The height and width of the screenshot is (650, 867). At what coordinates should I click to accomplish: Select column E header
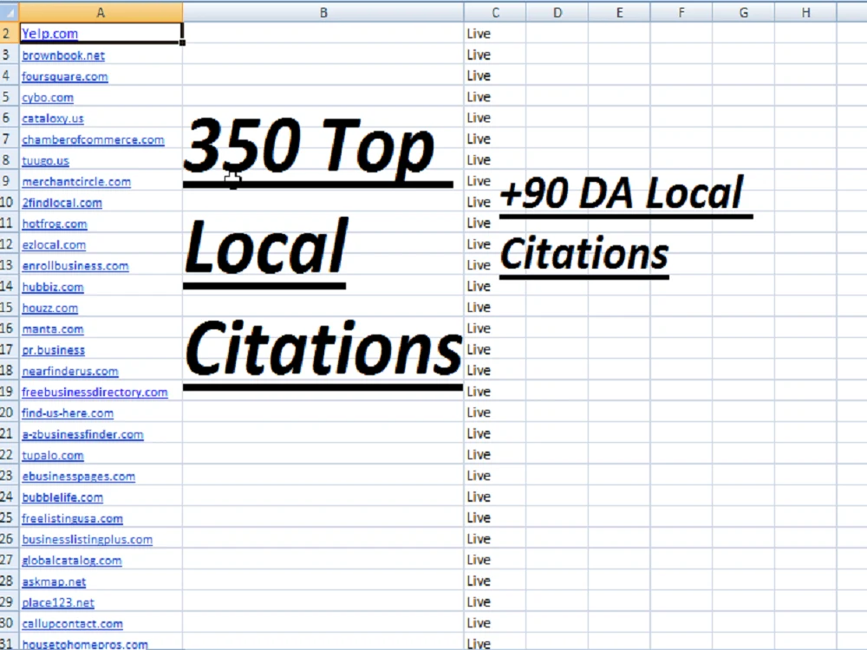[619, 12]
